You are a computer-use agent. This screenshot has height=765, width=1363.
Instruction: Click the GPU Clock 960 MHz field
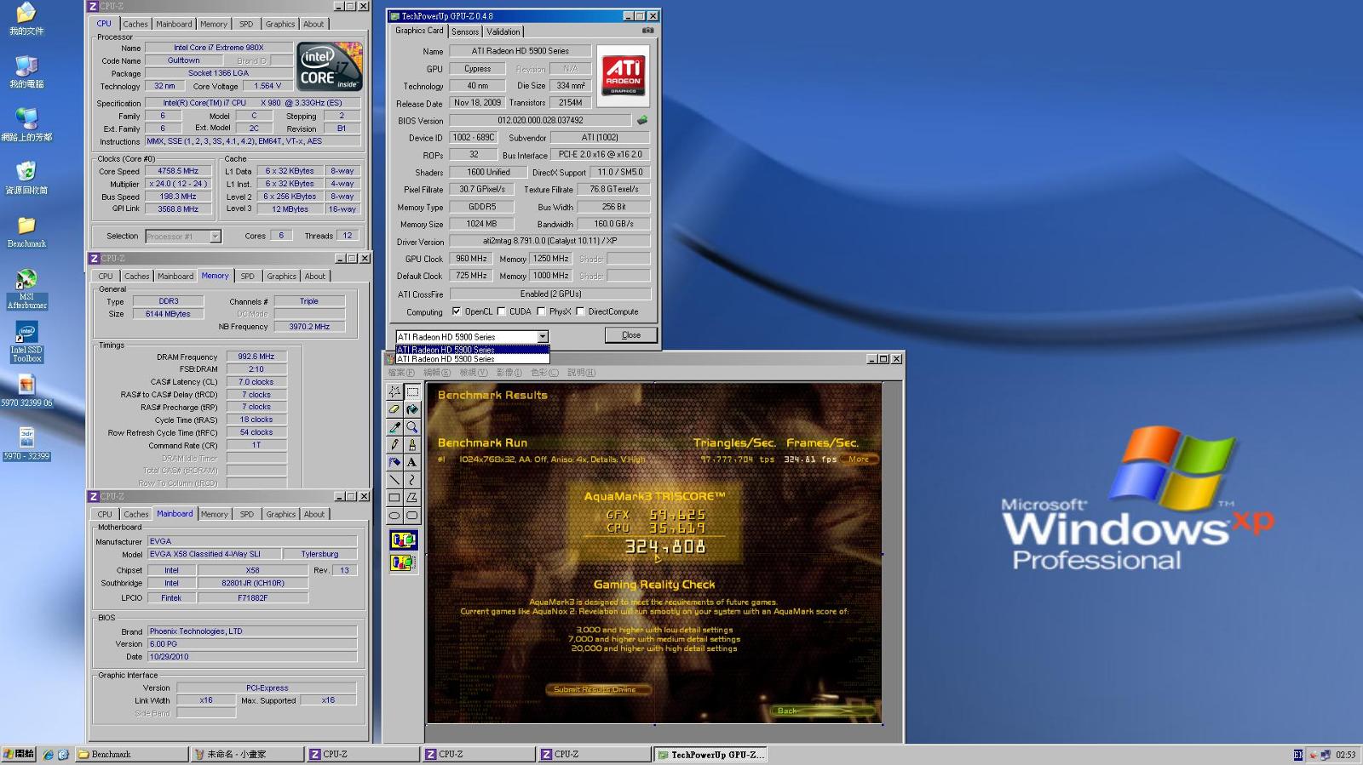click(x=471, y=259)
